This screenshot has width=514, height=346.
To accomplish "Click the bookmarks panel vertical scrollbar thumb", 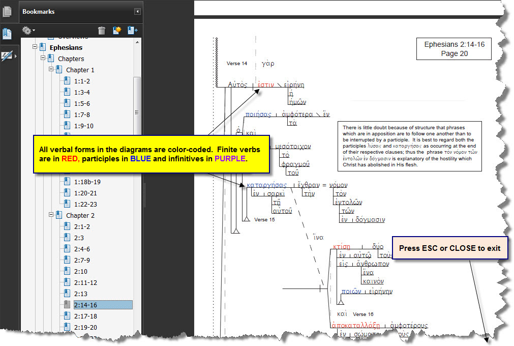I will 136,112.
